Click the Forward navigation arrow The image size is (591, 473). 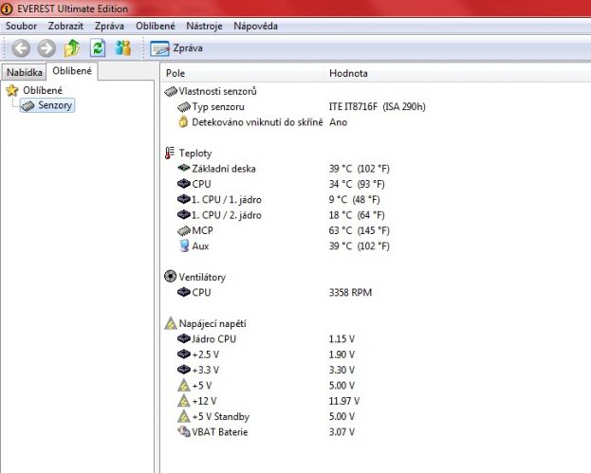point(46,48)
